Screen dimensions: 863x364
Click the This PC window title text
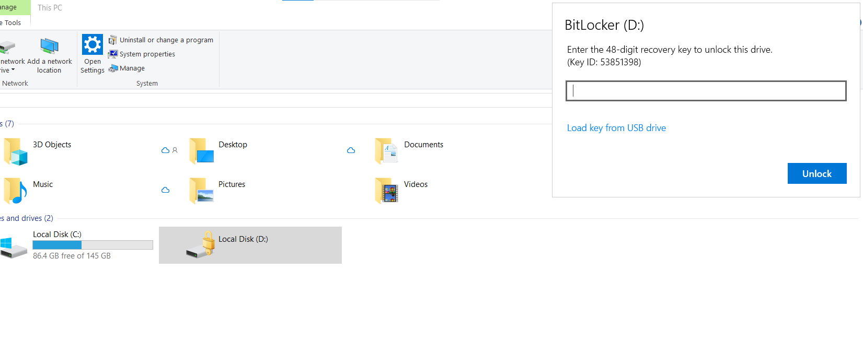pos(50,8)
